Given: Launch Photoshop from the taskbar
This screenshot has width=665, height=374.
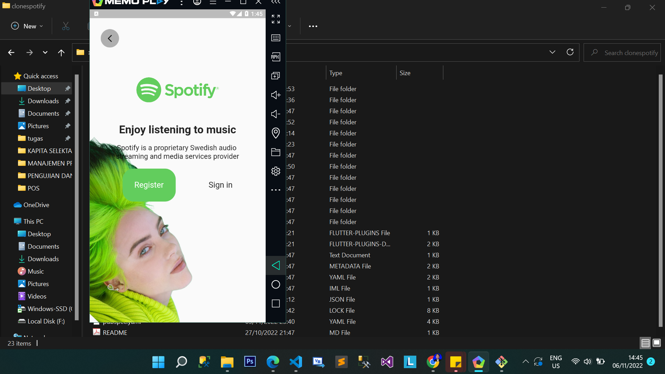Looking at the screenshot, I should click(x=250, y=362).
